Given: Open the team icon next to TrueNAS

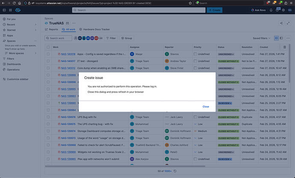Looking at the screenshot, I should [68, 23].
